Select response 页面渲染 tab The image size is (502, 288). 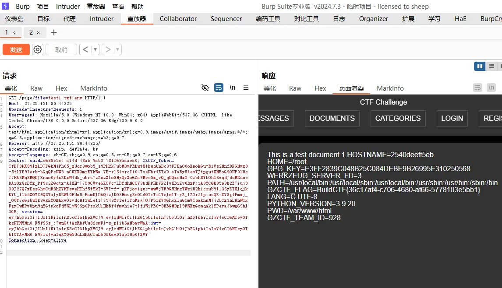click(x=351, y=88)
